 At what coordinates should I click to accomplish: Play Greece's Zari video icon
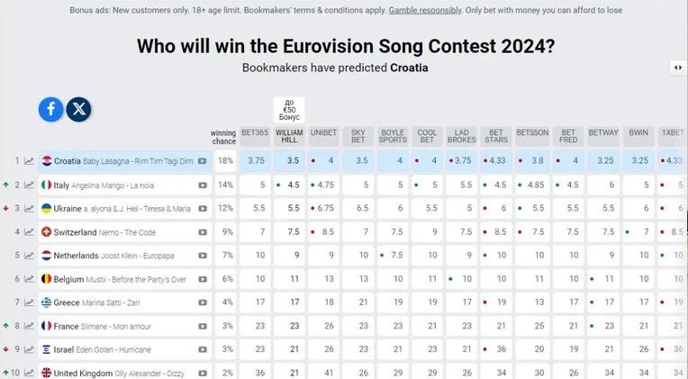click(203, 302)
